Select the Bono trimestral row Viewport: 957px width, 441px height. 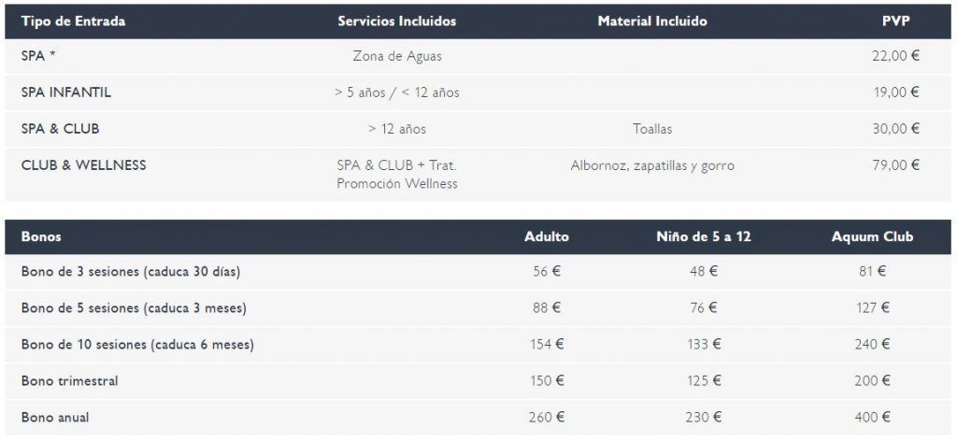click(x=478, y=381)
